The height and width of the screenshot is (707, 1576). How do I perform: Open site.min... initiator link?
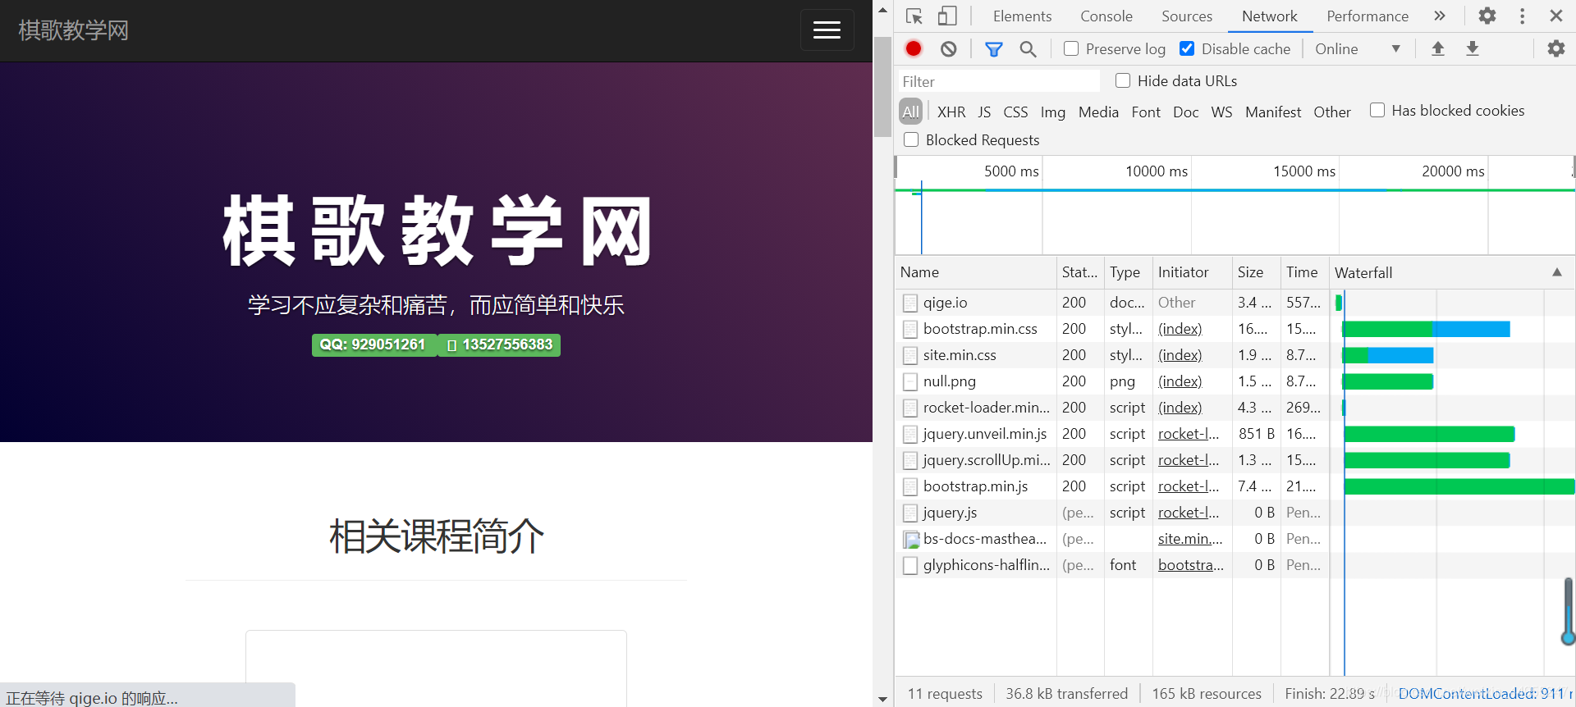[1190, 539]
